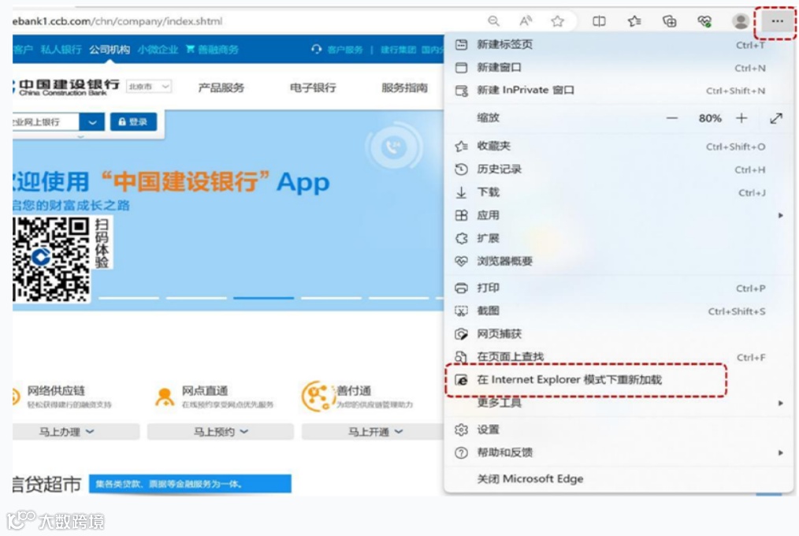Open the Edge settings and more menu
The height and width of the screenshot is (536, 799).
click(x=777, y=21)
